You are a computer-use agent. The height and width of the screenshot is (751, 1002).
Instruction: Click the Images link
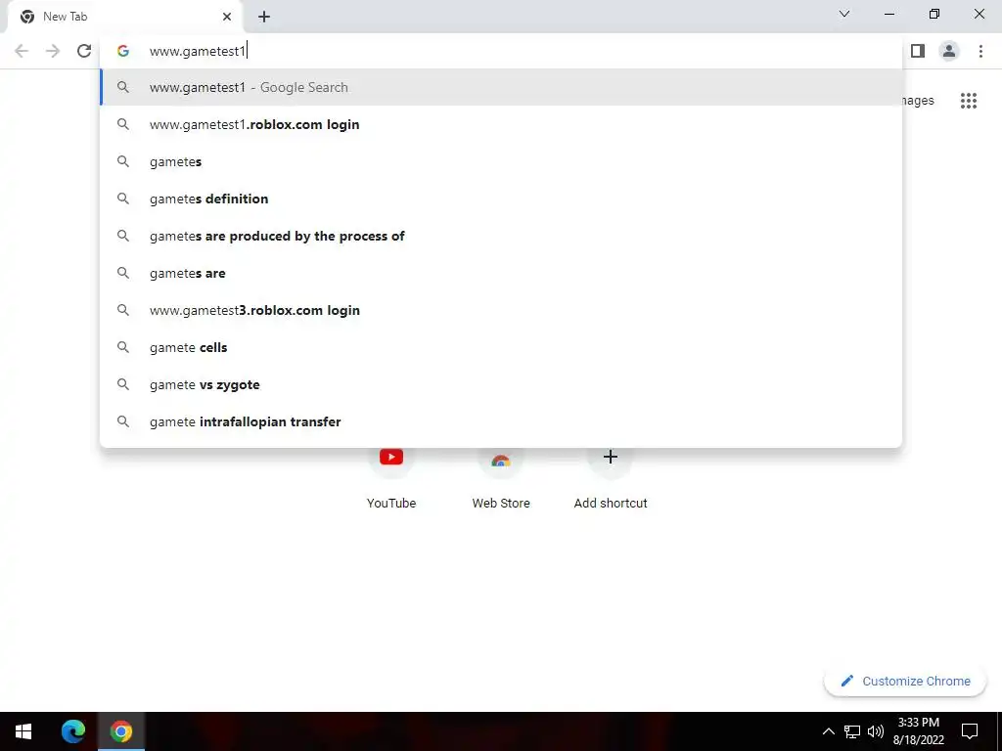pyautogui.click(x=918, y=101)
